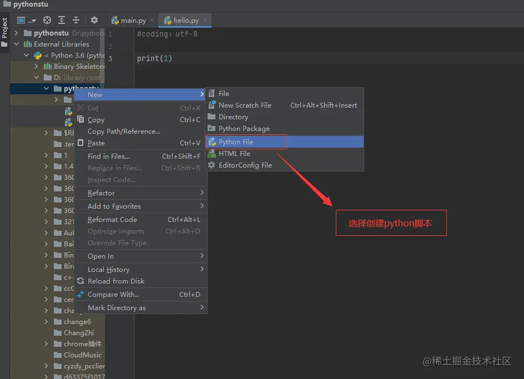The image size is (524, 379).
Task: Open the Refactor submenu
Action: (140, 193)
